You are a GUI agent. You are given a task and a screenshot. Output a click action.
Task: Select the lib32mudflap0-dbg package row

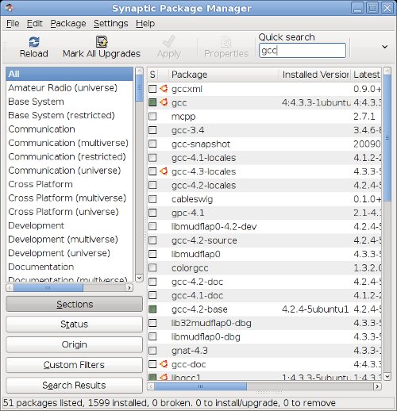coord(264,323)
